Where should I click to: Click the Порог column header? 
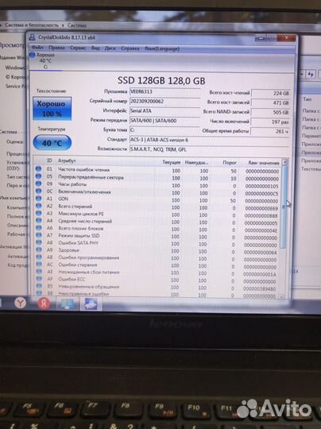pyautogui.click(x=230, y=163)
